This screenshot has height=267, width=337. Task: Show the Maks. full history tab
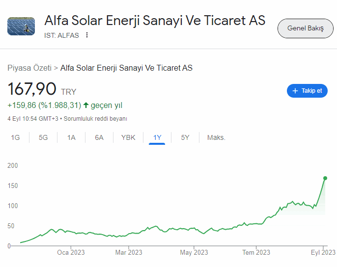(x=216, y=137)
